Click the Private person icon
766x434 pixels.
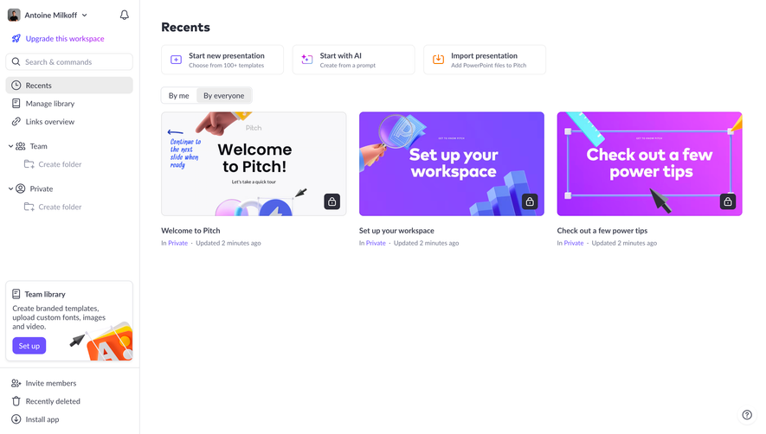(x=21, y=188)
